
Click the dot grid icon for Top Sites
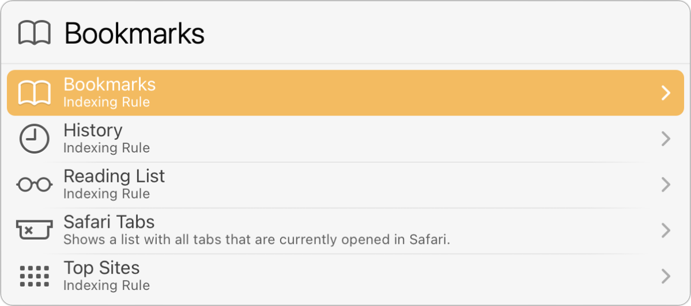[x=35, y=277]
